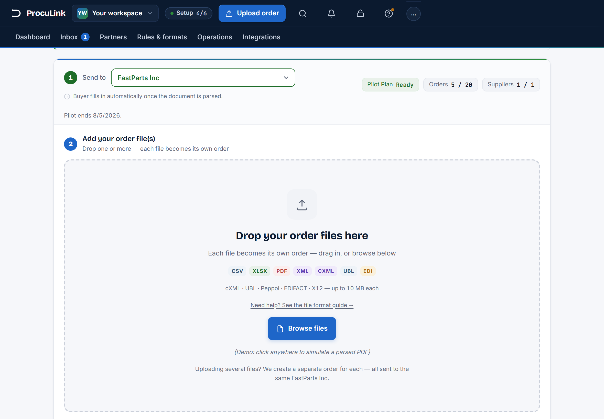The image size is (604, 419).
Task: Click 'Drop your order files here' heading
Action: [x=302, y=236]
